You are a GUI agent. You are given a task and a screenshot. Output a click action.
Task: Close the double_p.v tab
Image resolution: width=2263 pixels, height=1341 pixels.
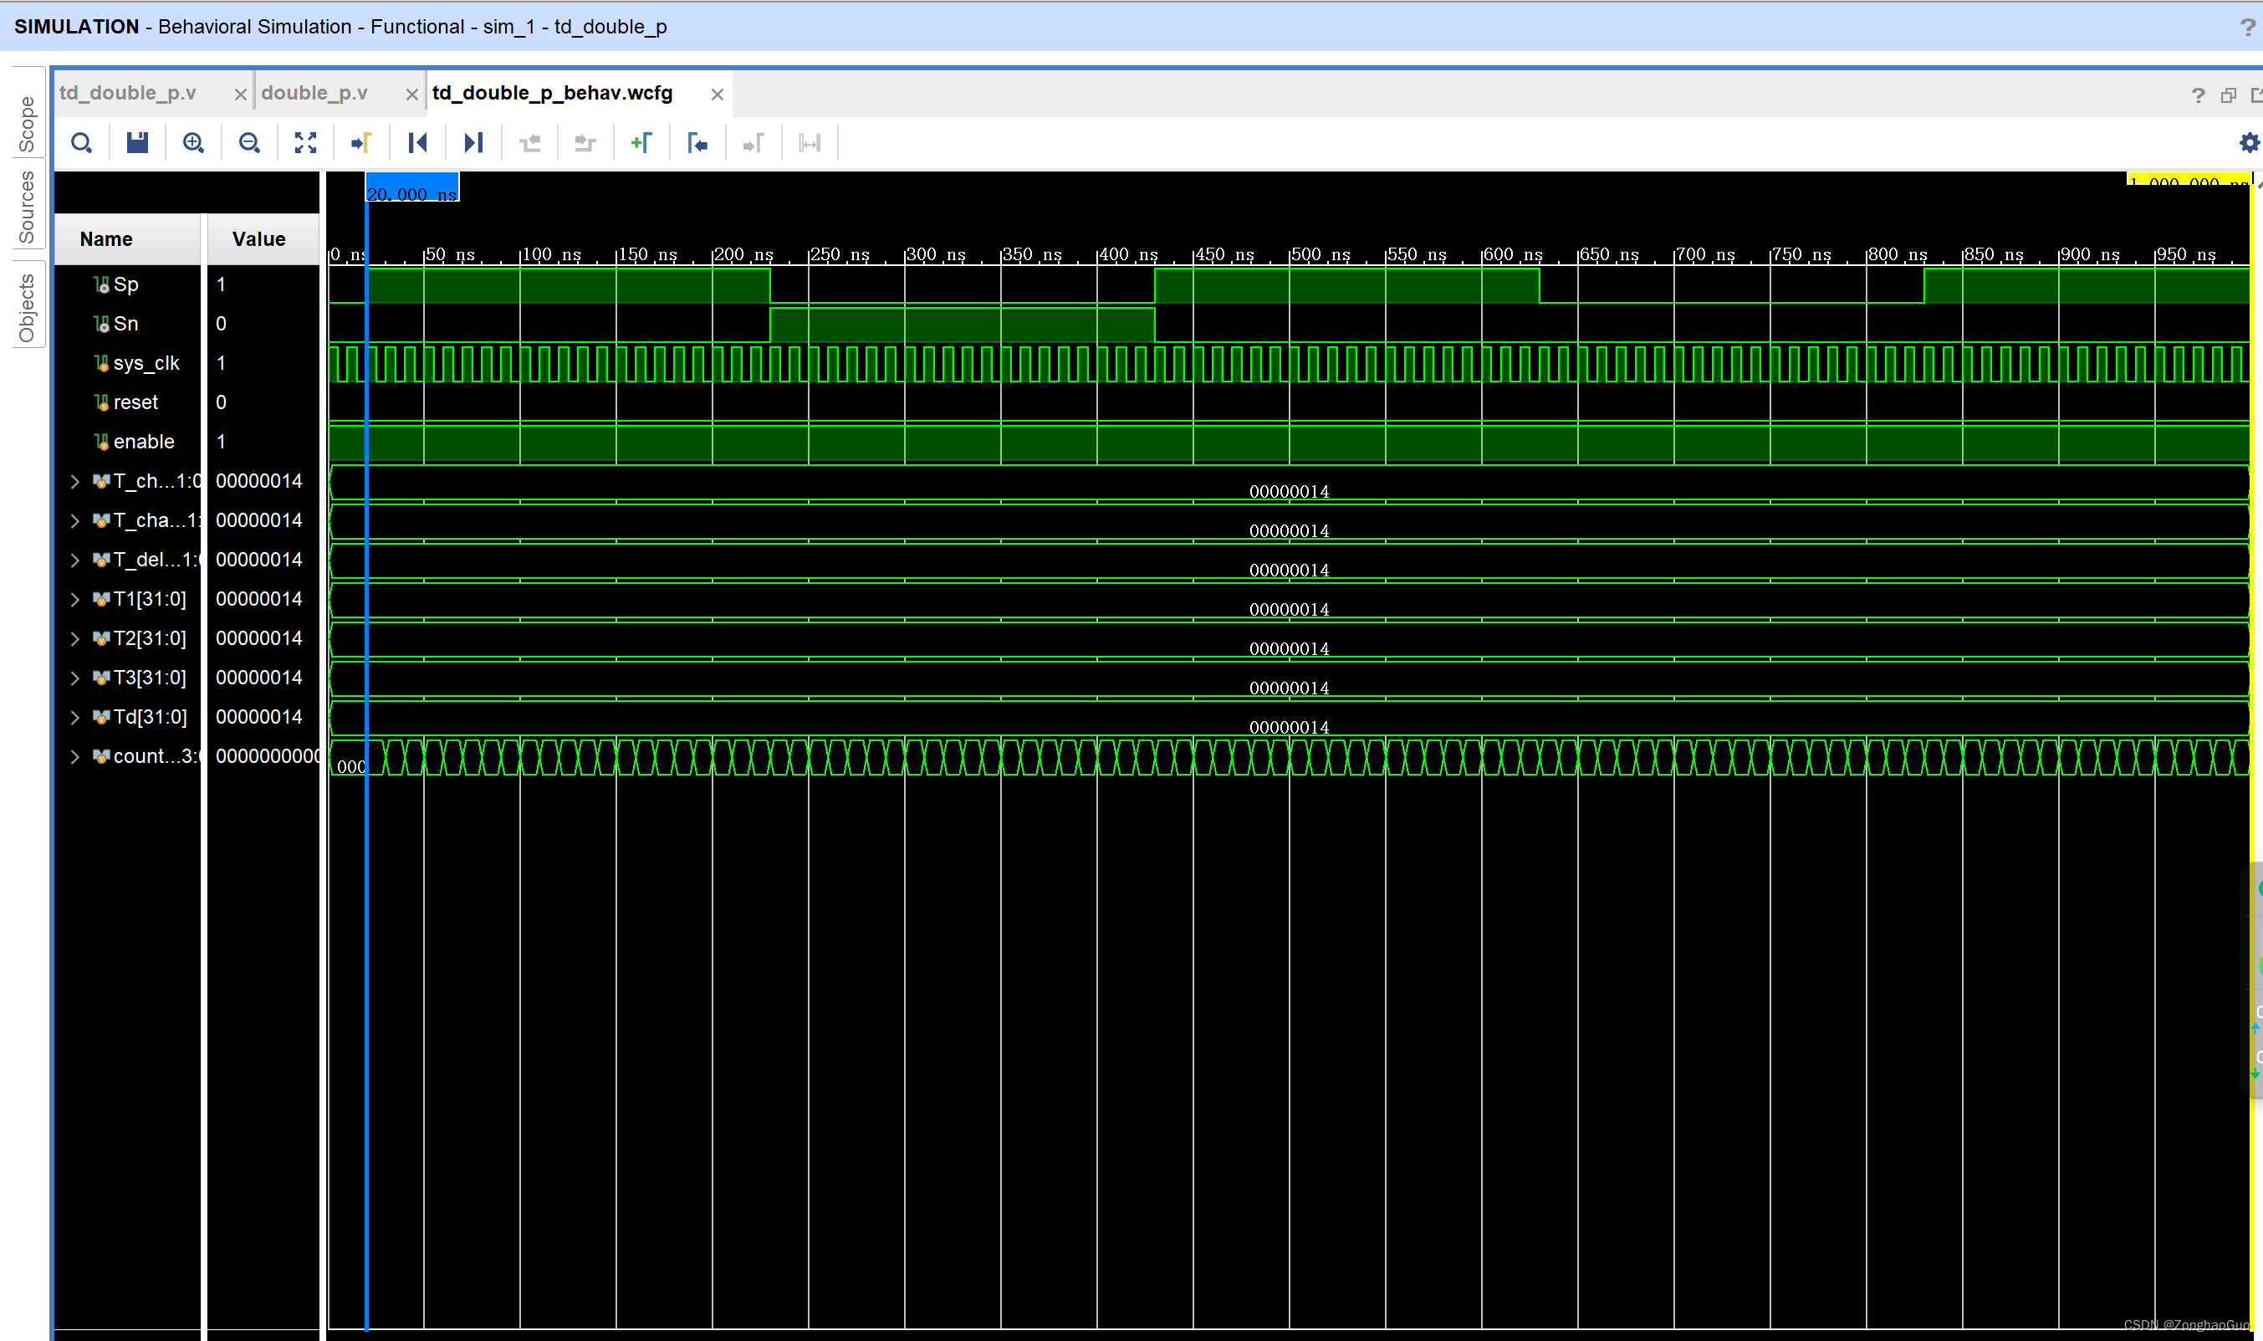click(412, 94)
